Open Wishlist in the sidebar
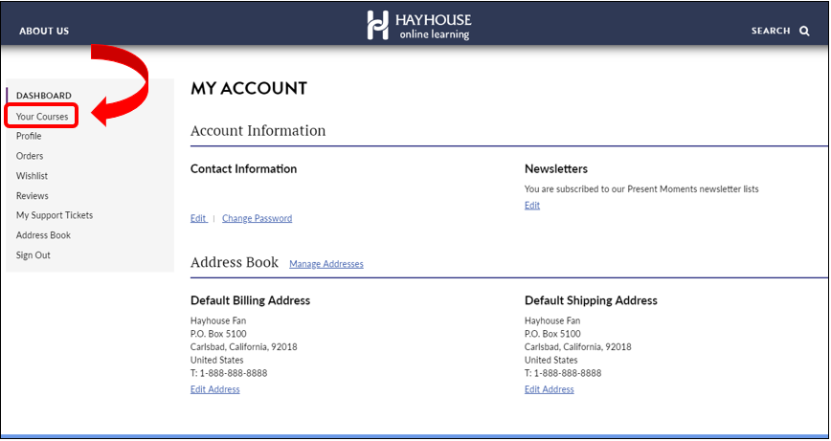The height and width of the screenshot is (441, 831). coord(32,176)
